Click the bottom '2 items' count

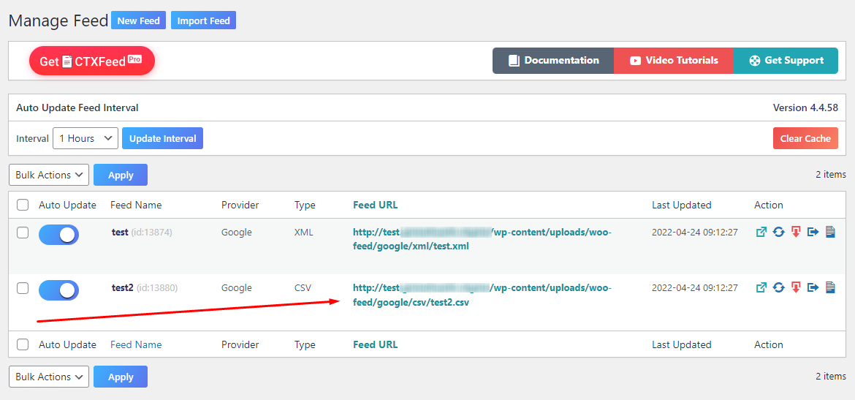tap(831, 377)
